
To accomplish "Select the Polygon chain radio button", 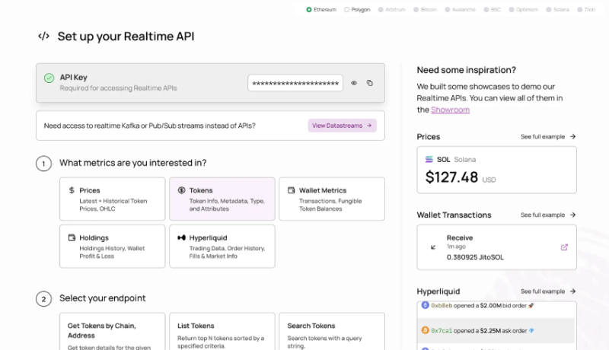I will coord(347,10).
